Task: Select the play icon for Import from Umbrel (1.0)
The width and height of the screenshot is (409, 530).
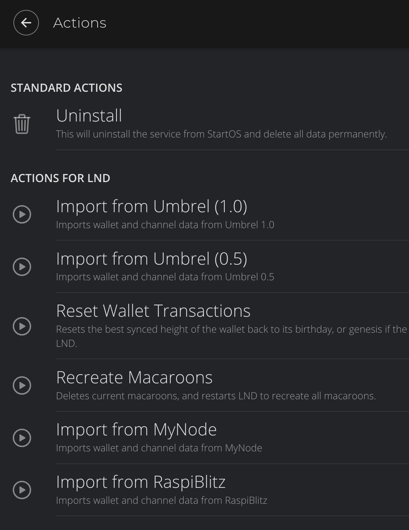Action: (x=22, y=214)
